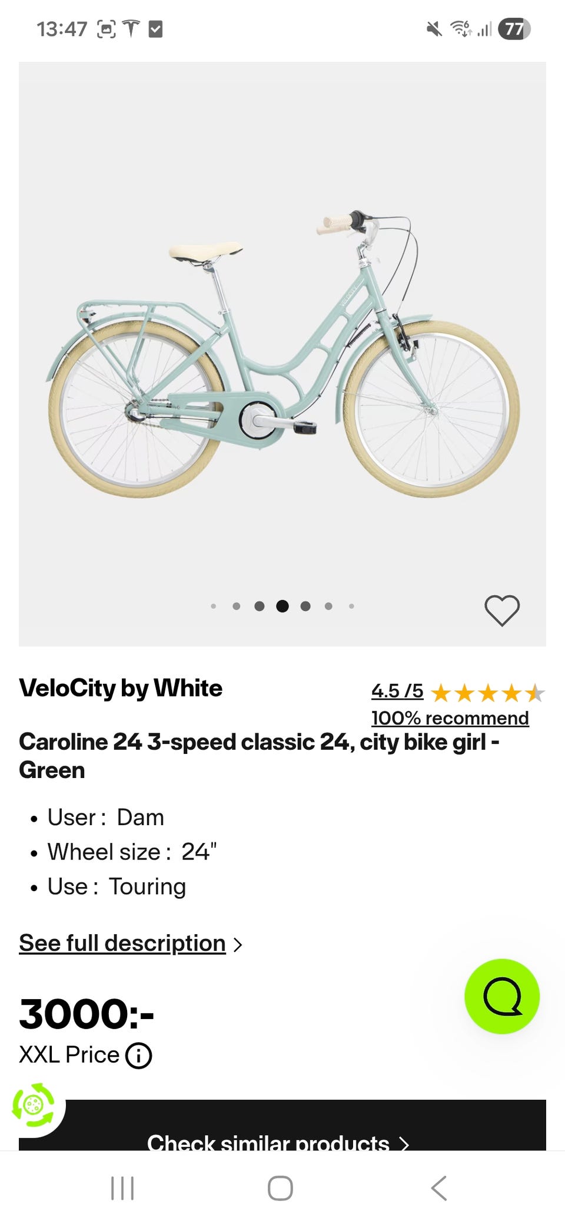This screenshot has width=565, height=1226.
Task: Tap Check similar products button
Action: [268, 1142]
